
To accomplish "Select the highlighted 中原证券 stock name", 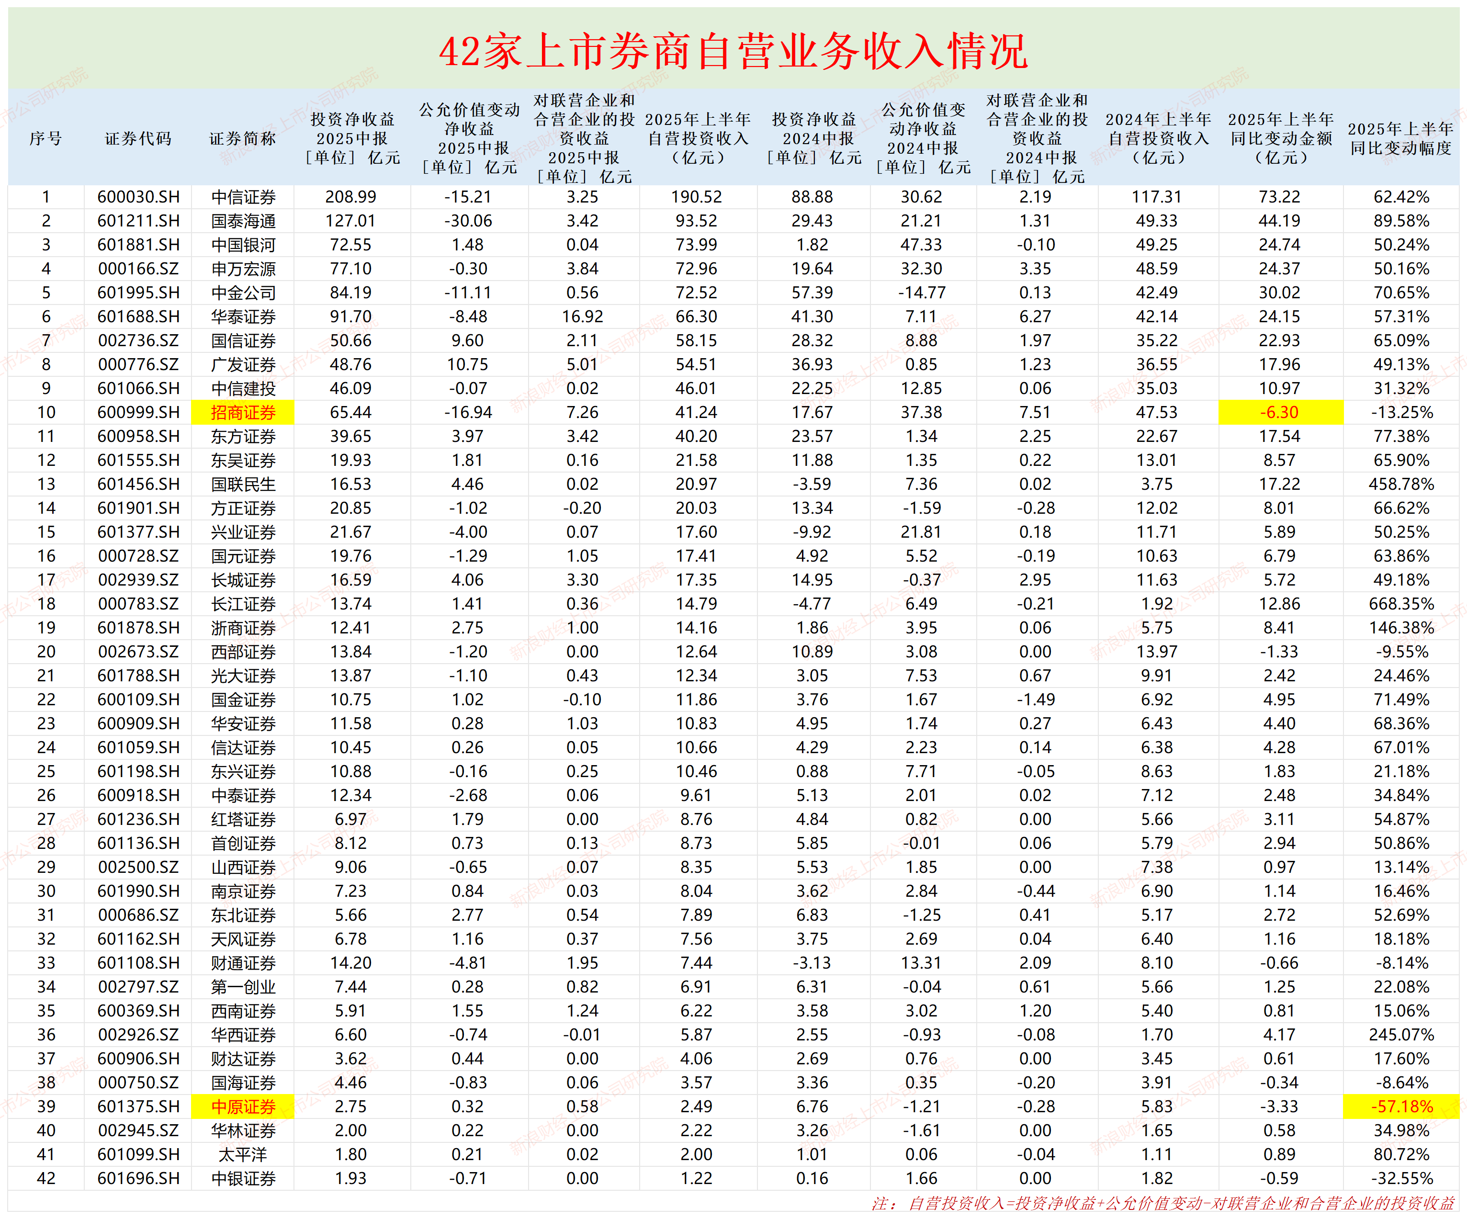I will click(245, 1106).
